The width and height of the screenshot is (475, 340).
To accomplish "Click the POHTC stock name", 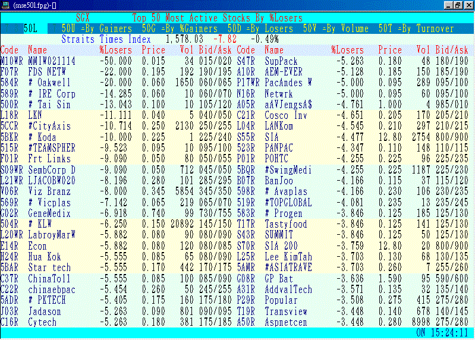I will 276,159.
